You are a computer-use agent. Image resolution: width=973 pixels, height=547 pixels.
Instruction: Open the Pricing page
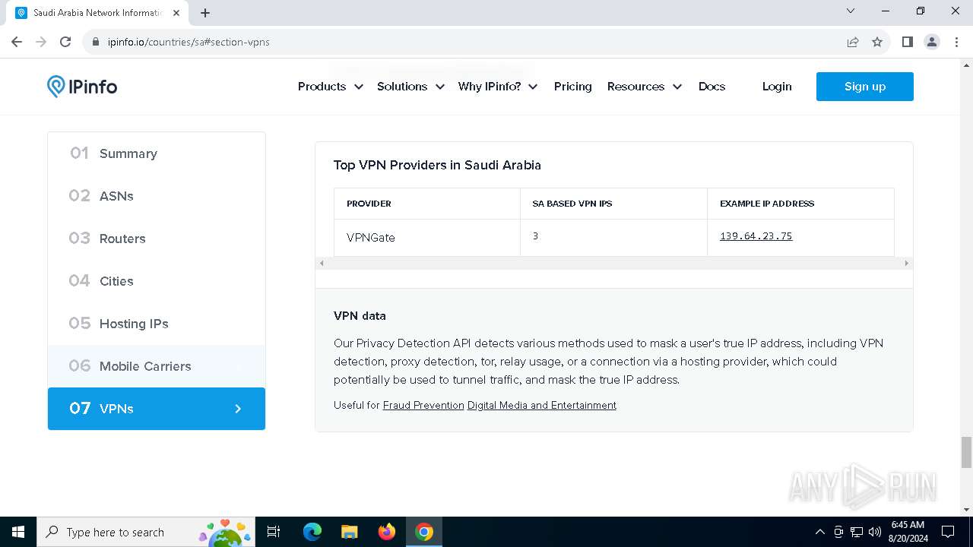pos(573,87)
